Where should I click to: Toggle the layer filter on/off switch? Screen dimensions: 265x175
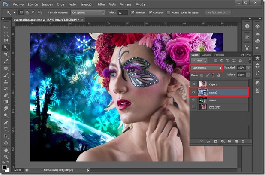(250, 60)
